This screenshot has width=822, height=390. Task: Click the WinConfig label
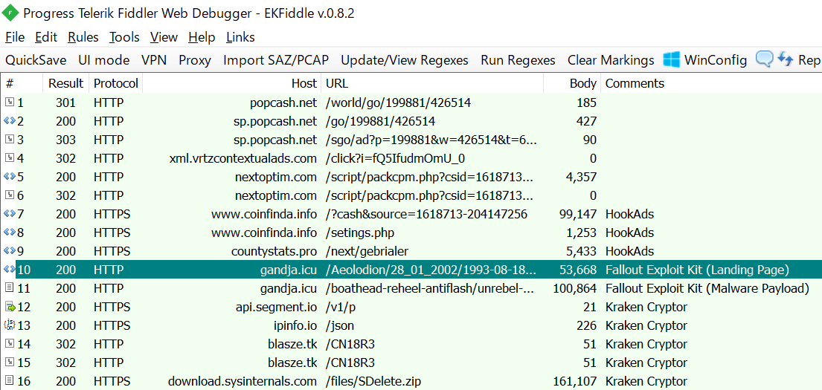click(x=716, y=60)
